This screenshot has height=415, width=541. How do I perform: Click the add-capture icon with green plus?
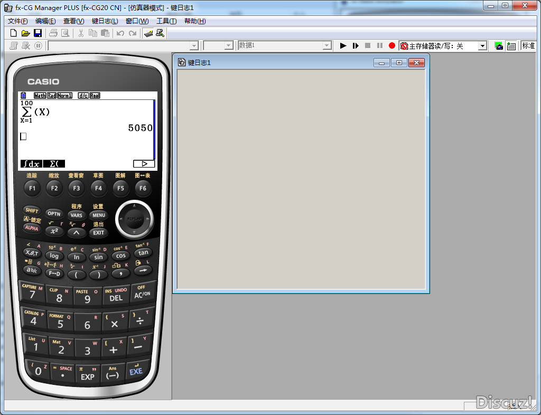pyautogui.click(x=511, y=45)
